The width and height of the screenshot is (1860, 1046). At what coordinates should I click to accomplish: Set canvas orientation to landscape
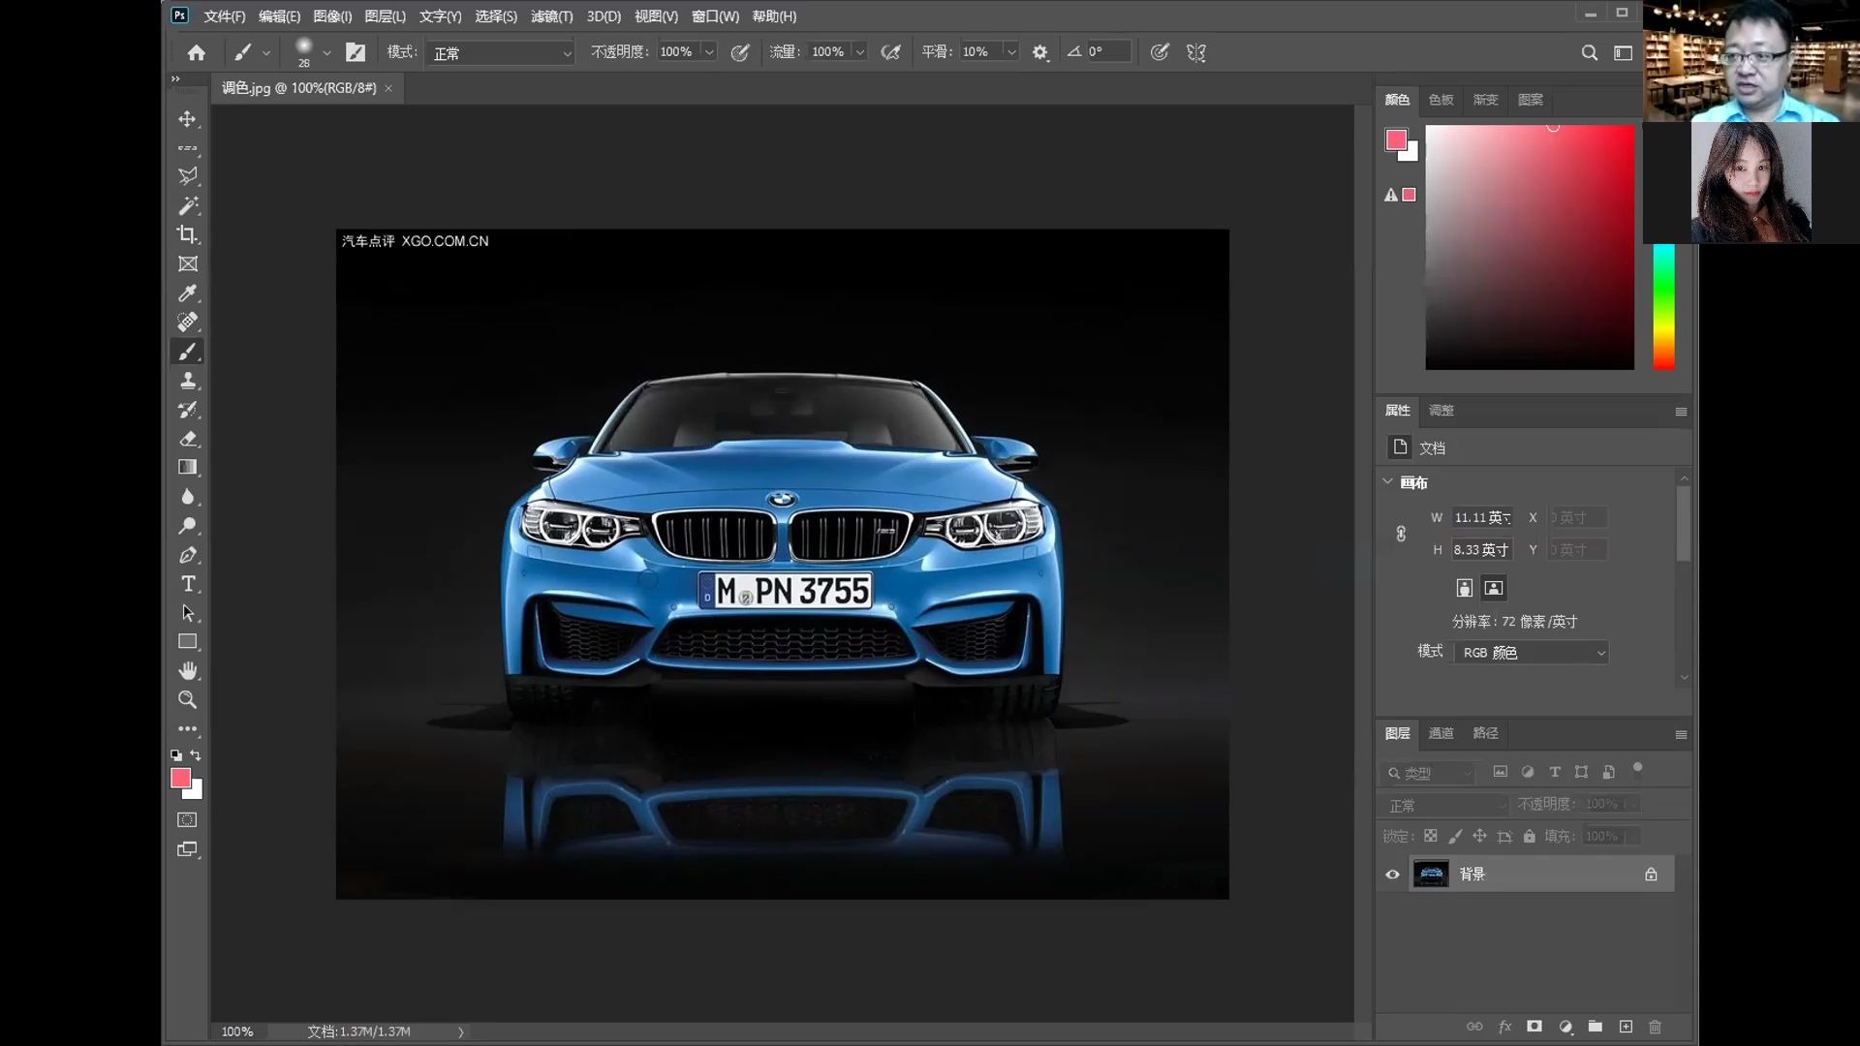1494,588
